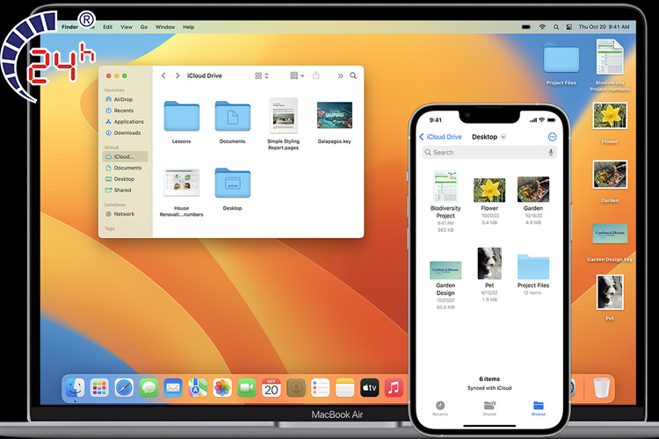Open FaceTime in the Dock

(247, 387)
